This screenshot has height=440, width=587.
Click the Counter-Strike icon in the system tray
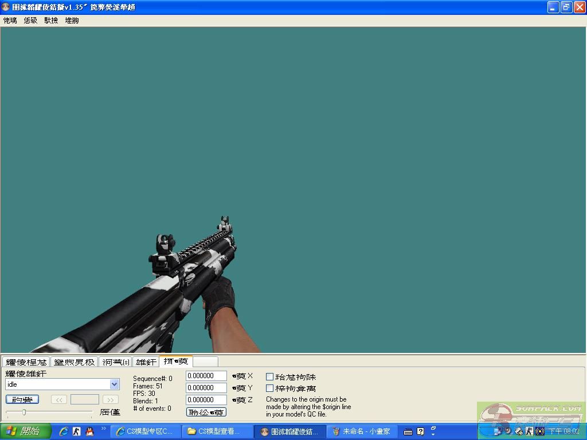point(530,431)
